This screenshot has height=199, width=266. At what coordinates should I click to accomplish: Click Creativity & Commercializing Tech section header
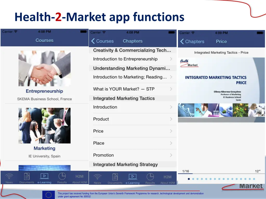(x=133, y=50)
